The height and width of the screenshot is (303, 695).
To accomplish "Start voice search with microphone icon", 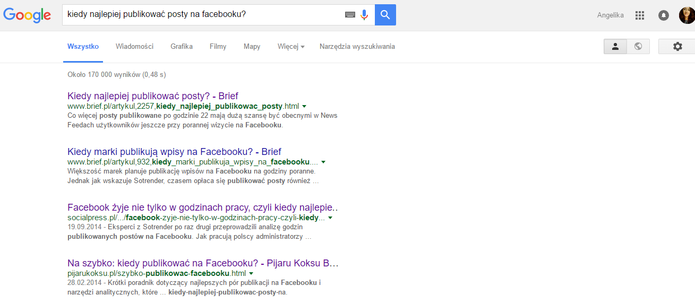I will [364, 15].
